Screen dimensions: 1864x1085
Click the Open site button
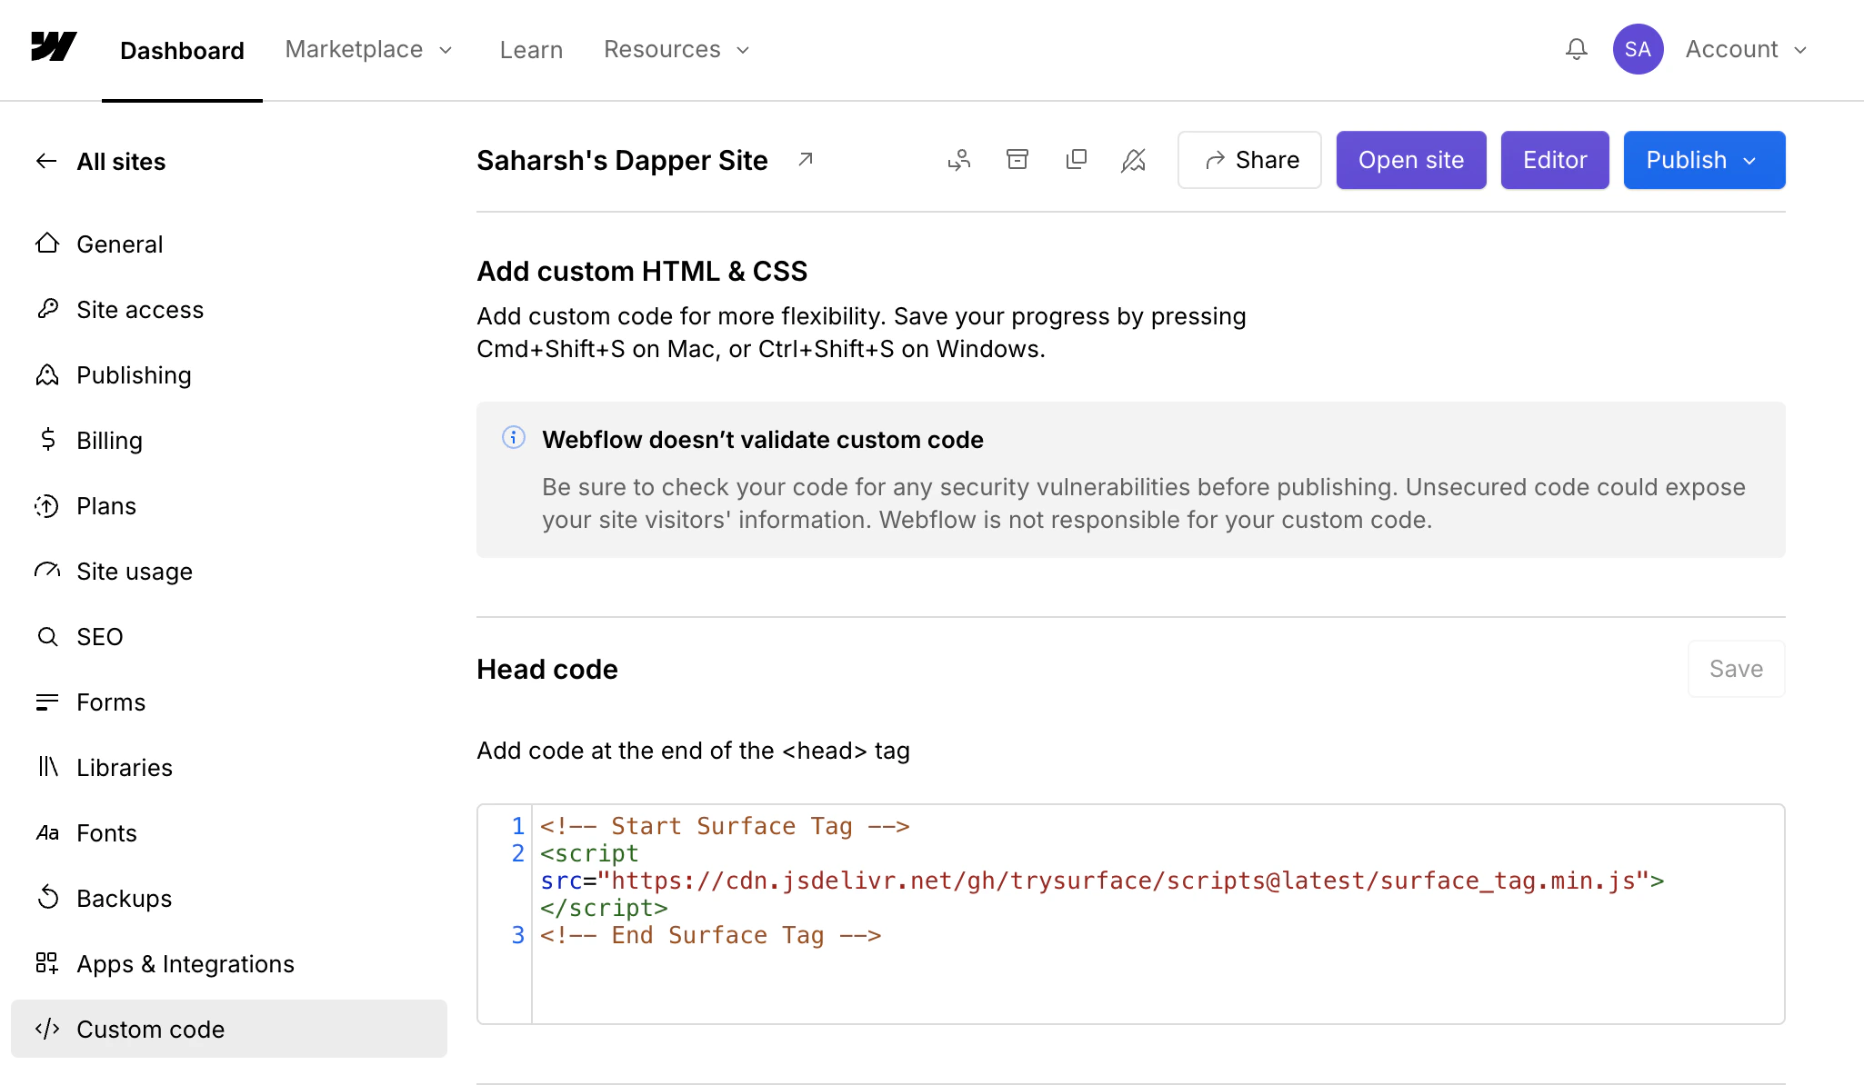click(1411, 160)
